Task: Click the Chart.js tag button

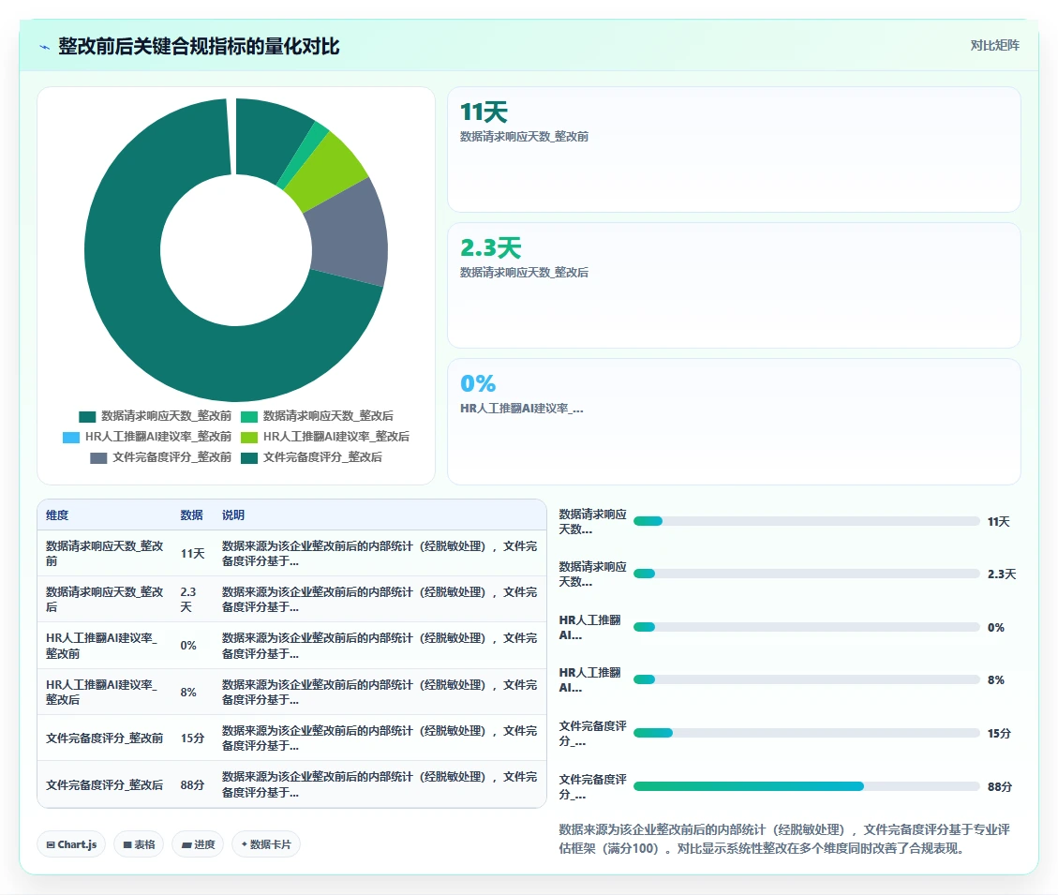Action: point(71,844)
